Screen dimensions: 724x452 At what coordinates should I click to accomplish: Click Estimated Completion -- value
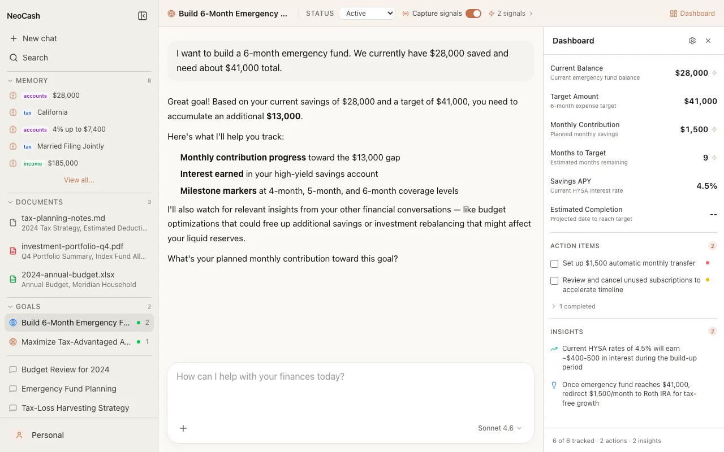(713, 214)
